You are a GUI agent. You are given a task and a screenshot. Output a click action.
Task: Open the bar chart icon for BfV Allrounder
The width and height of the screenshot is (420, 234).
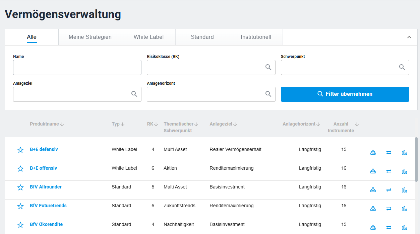(404, 190)
